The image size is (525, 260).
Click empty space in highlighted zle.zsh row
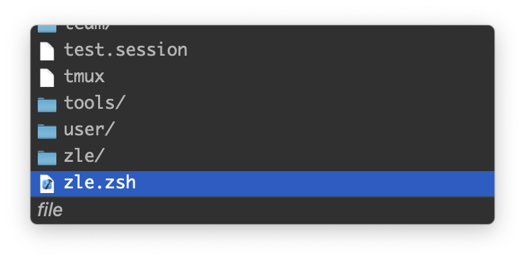point(315,184)
